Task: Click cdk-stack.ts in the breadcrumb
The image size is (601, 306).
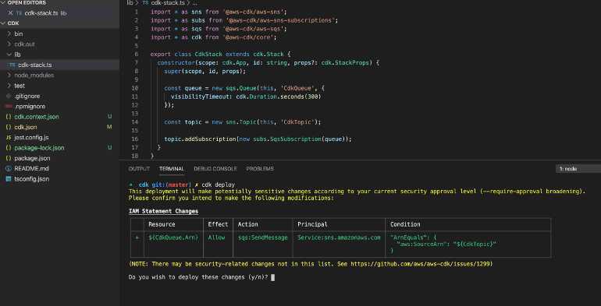Action: tap(168, 2)
